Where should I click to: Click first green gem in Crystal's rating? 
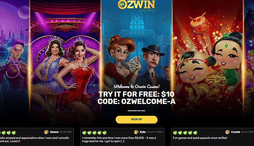point(175,133)
